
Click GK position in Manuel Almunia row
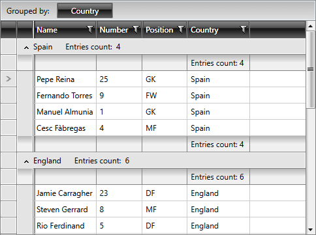pyautogui.click(x=165, y=111)
